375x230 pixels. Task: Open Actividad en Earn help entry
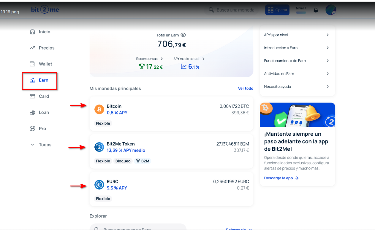click(297, 74)
